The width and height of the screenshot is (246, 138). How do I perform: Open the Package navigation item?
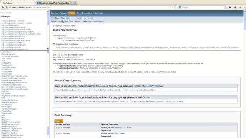(x=63, y=13)
